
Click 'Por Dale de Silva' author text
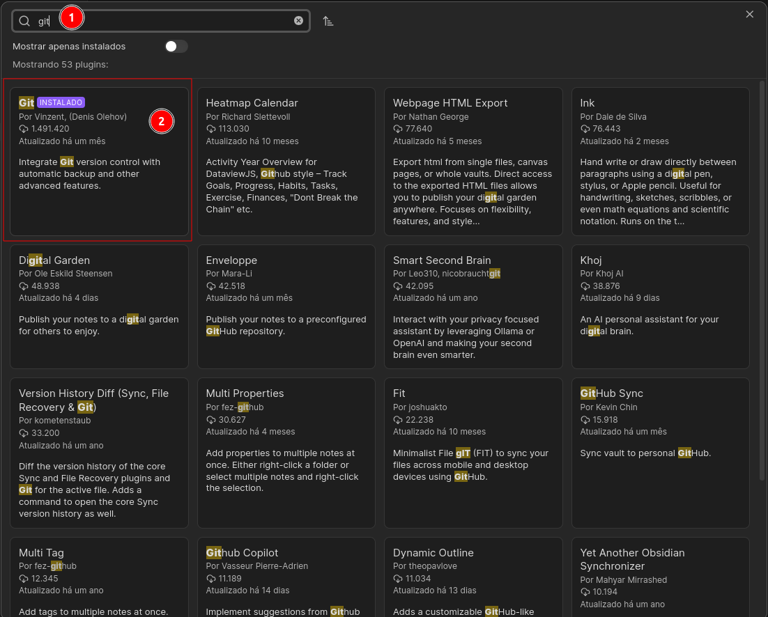coord(613,117)
